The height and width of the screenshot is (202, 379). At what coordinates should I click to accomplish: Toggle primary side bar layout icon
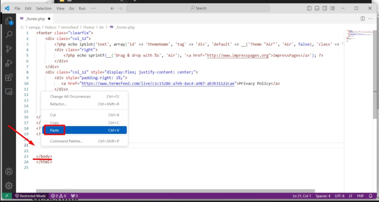click(309, 8)
